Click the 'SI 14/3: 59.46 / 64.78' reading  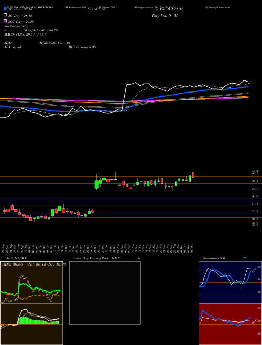41,30
